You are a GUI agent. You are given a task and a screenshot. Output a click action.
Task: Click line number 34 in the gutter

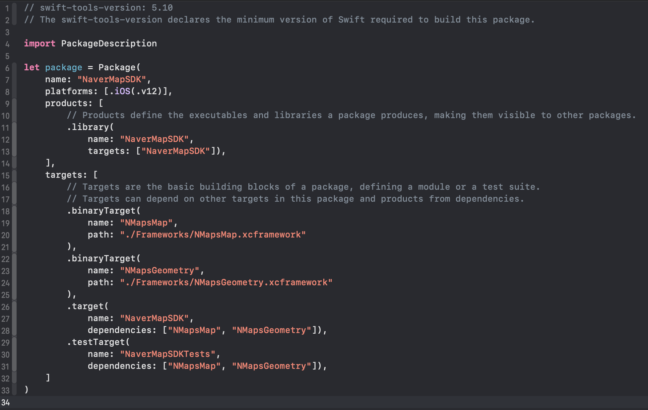coord(6,402)
